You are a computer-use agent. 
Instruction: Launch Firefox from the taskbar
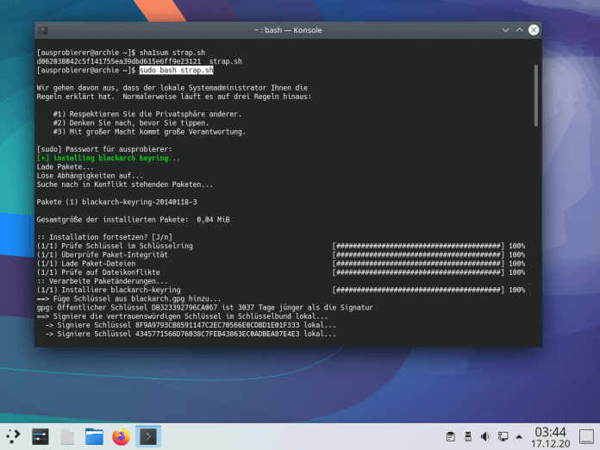(122, 436)
